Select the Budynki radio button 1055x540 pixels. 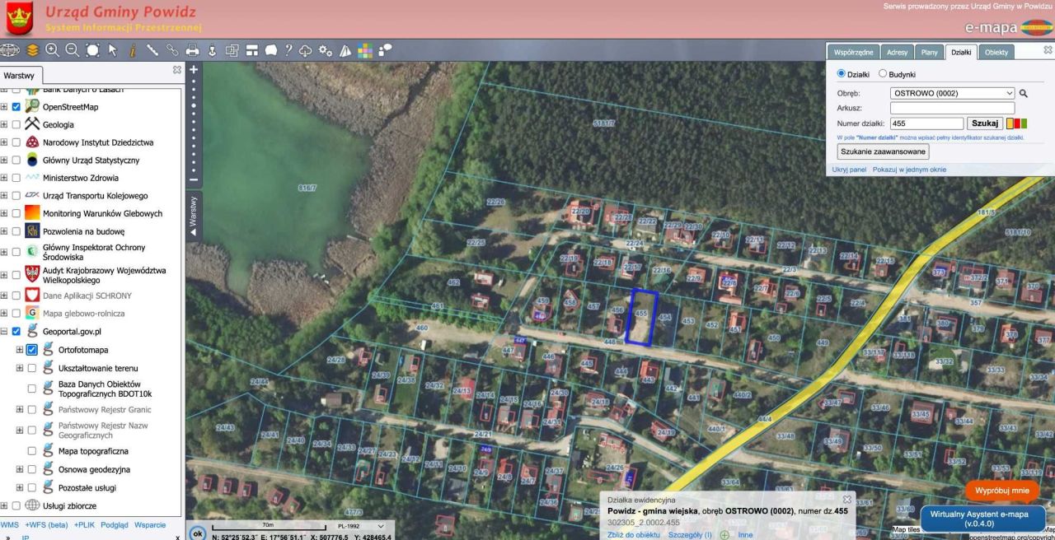[x=883, y=74]
